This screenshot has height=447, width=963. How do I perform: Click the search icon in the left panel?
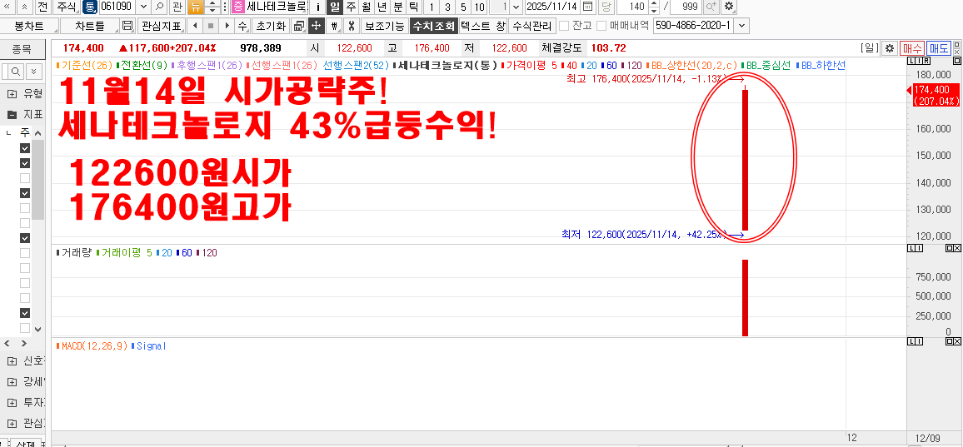[15, 72]
